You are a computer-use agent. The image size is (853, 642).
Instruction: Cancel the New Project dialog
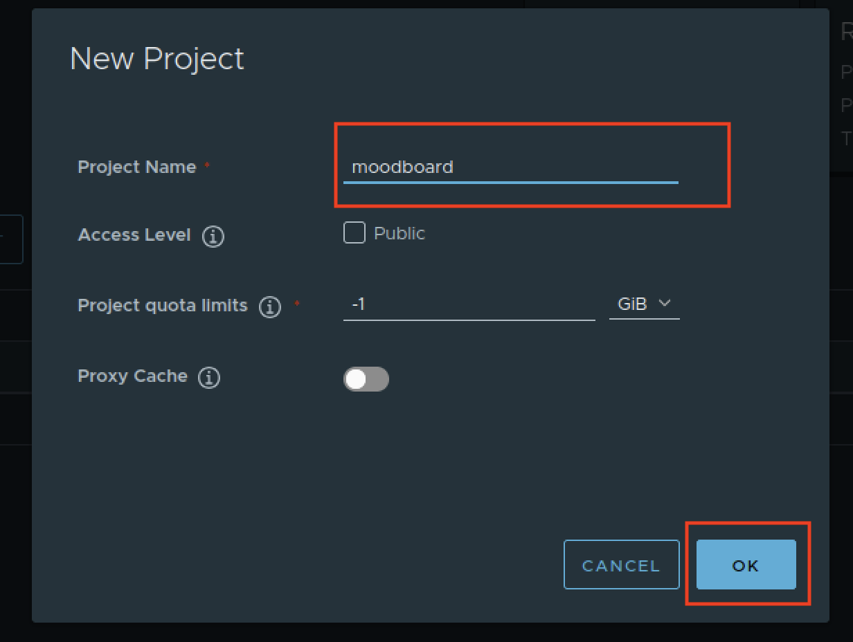click(621, 565)
